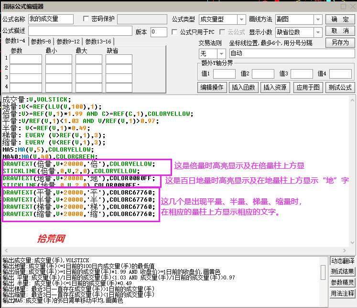Toggle the 云公式 checkbox
This screenshot has height=308, width=357.
coord(222,32)
